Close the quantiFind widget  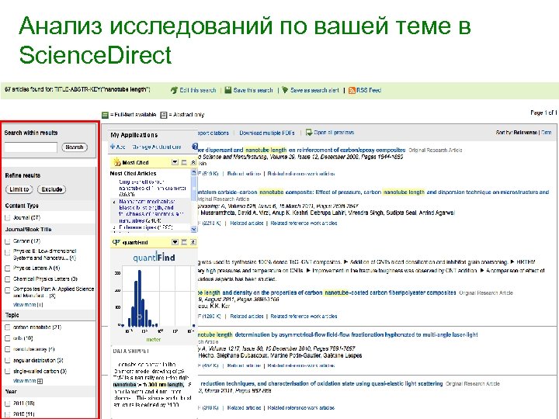193,242
